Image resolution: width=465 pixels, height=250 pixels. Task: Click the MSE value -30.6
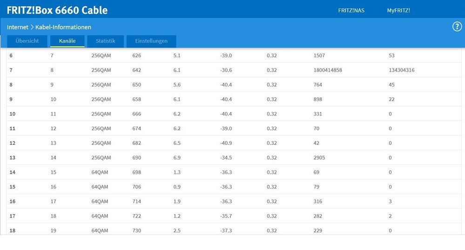point(226,70)
